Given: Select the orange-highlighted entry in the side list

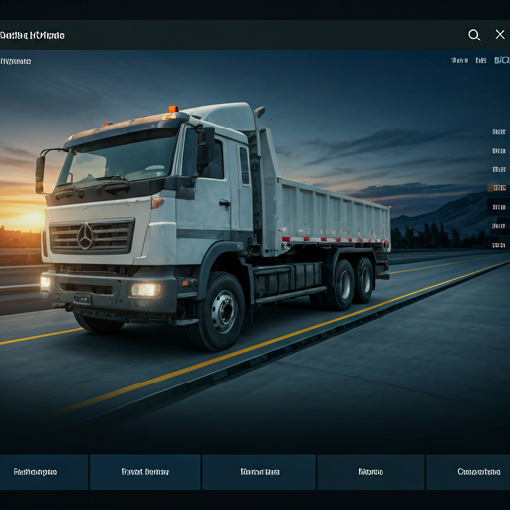Looking at the screenshot, I should click(x=497, y=188).
